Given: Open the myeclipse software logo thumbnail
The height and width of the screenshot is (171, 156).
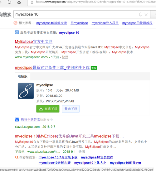Looking at the screenshot, I should click(26, 91).
